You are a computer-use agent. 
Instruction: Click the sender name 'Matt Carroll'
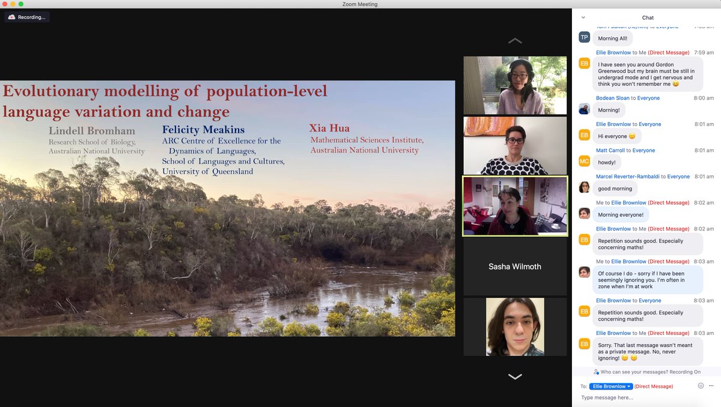coord(610,150)
